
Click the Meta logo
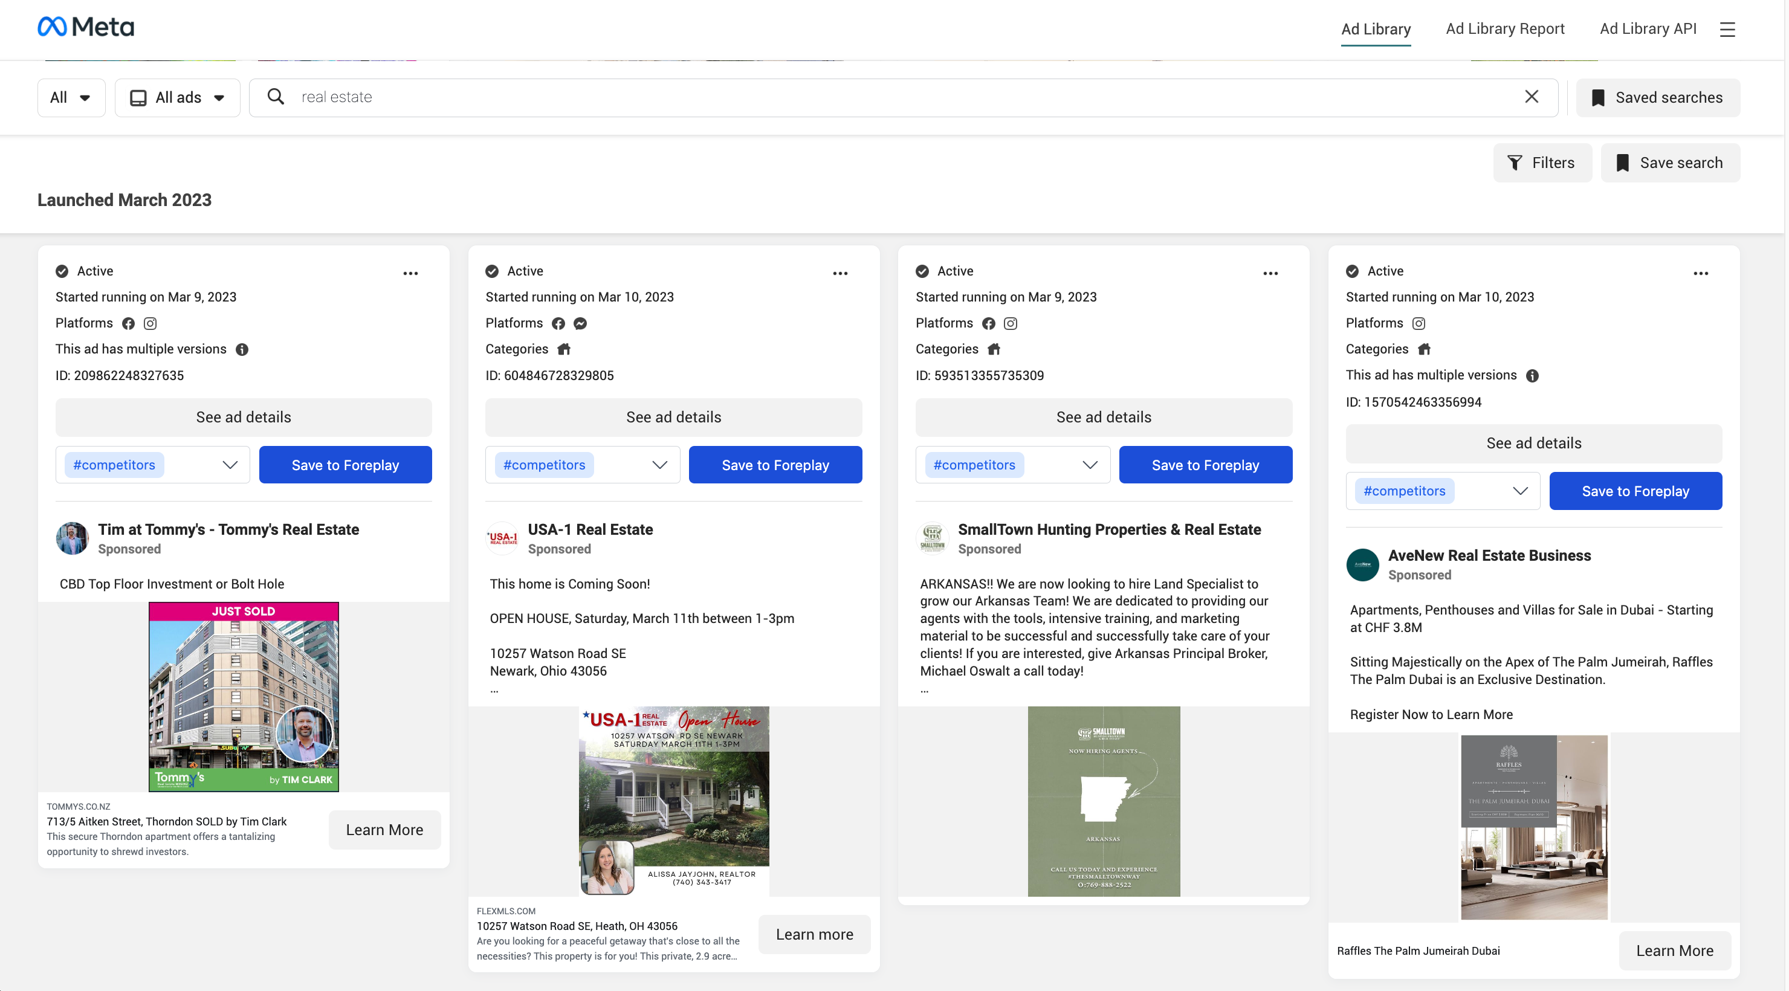pos(85,27)
